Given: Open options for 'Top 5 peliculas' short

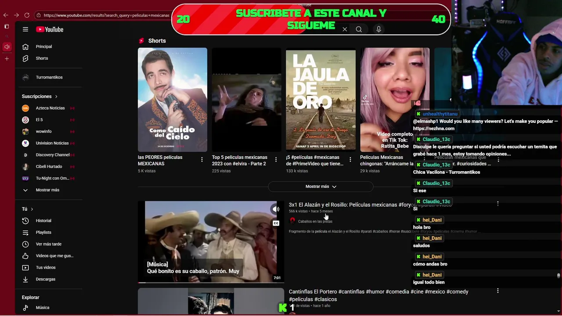Looking at the screenshot, I should [276, 159].
